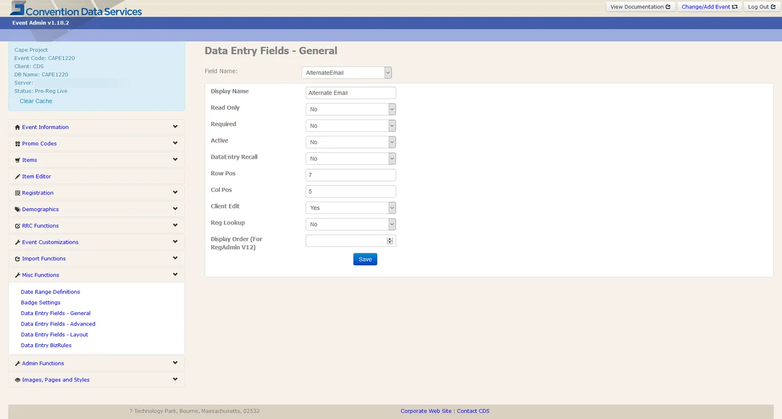Viewport: 782px width, 419px height.
Task: Expand the Import Functions chevron
Action: coord(175,258)
